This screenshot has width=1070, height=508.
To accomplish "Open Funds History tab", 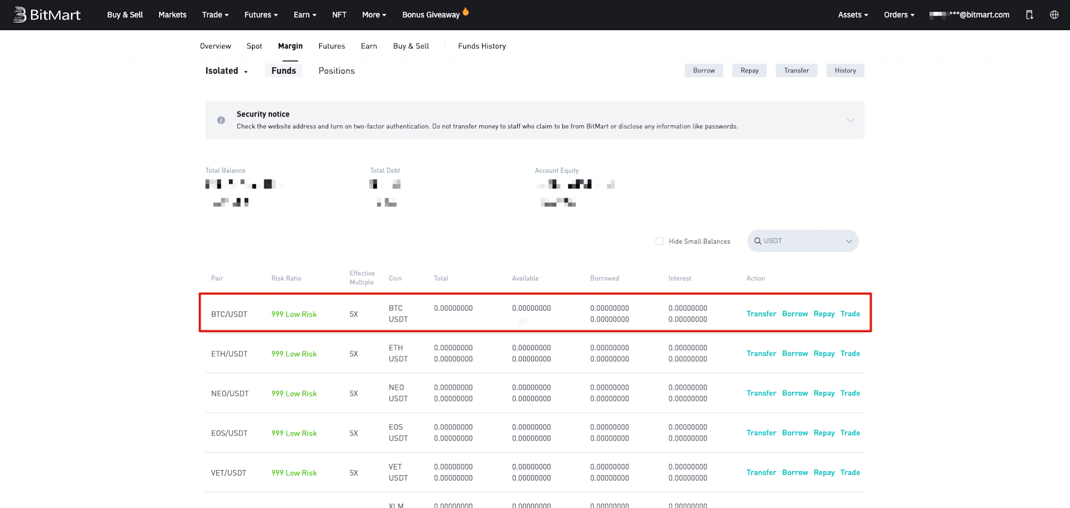I will [482, 46].
